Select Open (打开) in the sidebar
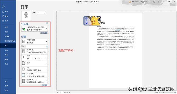The height and width of the screenshot is (94, 177). (8, 21)
